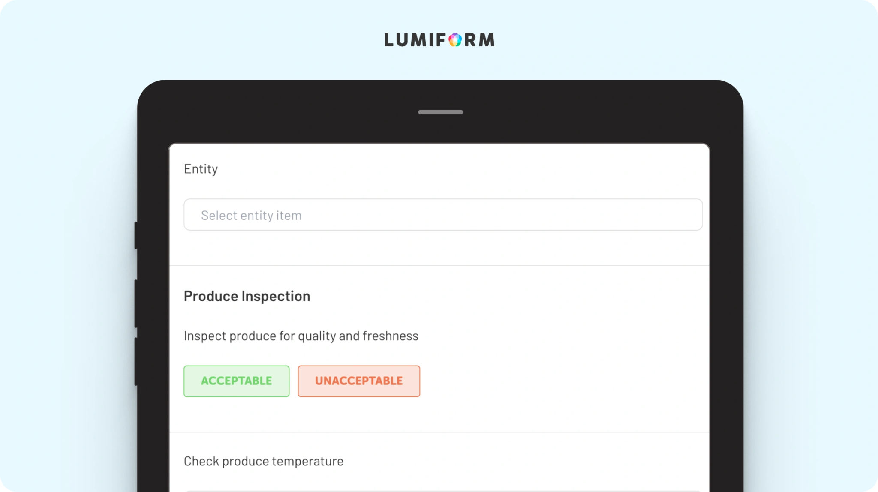Image resolution: width=878 pixels, height=492 pixels.
Task: Click the first letter L of Lumiform
Action: [x=389, y=40]
